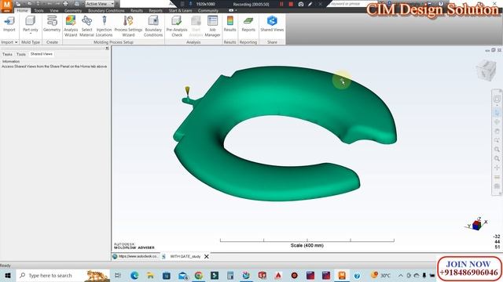Switch to the Home ribbon tab
Screen dimensions: 503x282
point(22,10)
